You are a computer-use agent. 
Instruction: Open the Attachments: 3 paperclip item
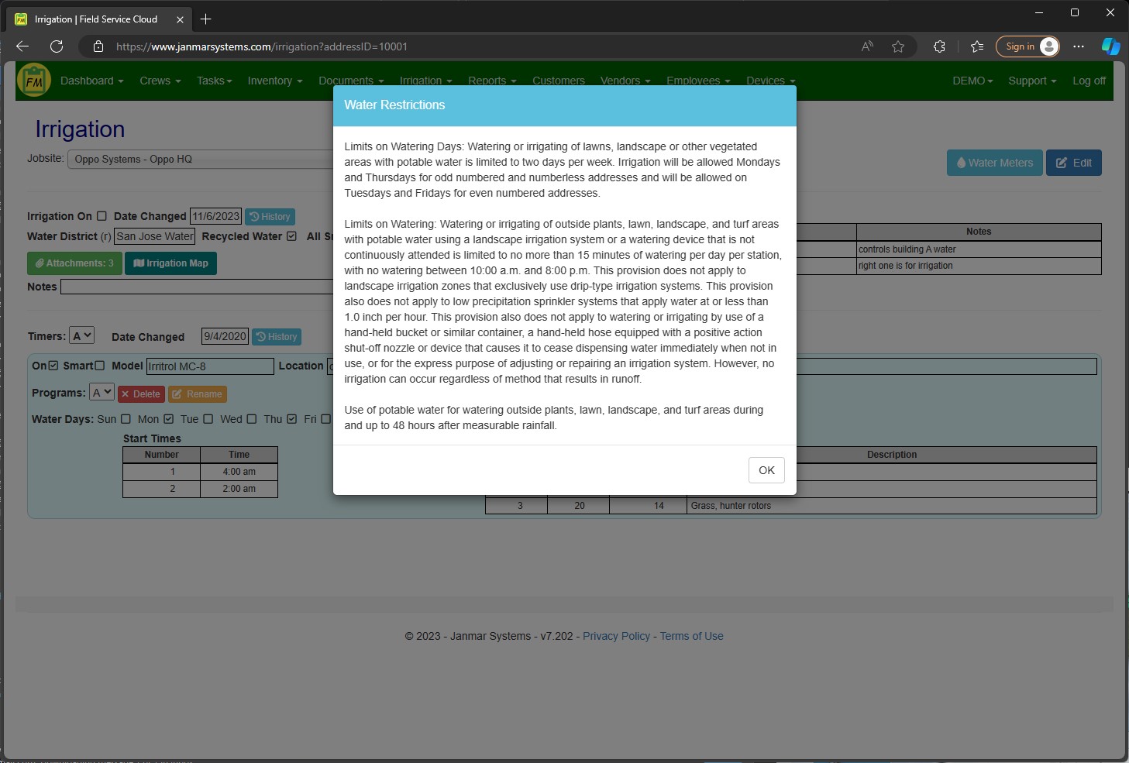tap(74, 263)
